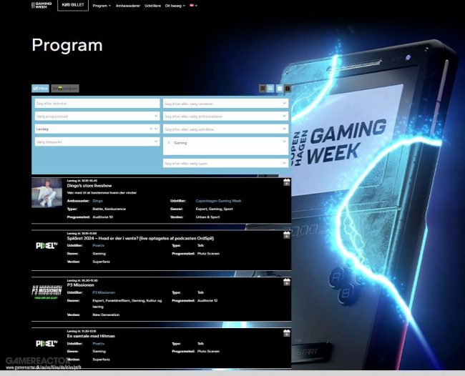465x376 pixels.
Task: Expand the Vælg tidspunkt dropdown
Action: coord(97,142)
